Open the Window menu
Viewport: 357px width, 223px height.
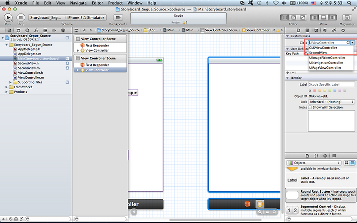click(x=135, y=3)
